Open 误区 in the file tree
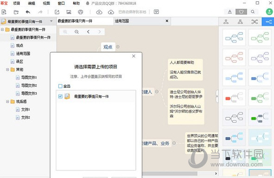274x178 pixels. click(x=19, y=61)
